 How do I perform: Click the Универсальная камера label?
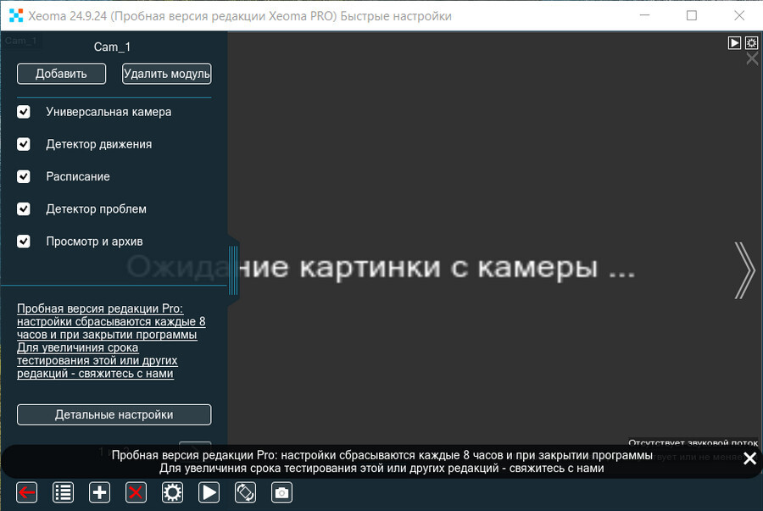tap(109, 112)
